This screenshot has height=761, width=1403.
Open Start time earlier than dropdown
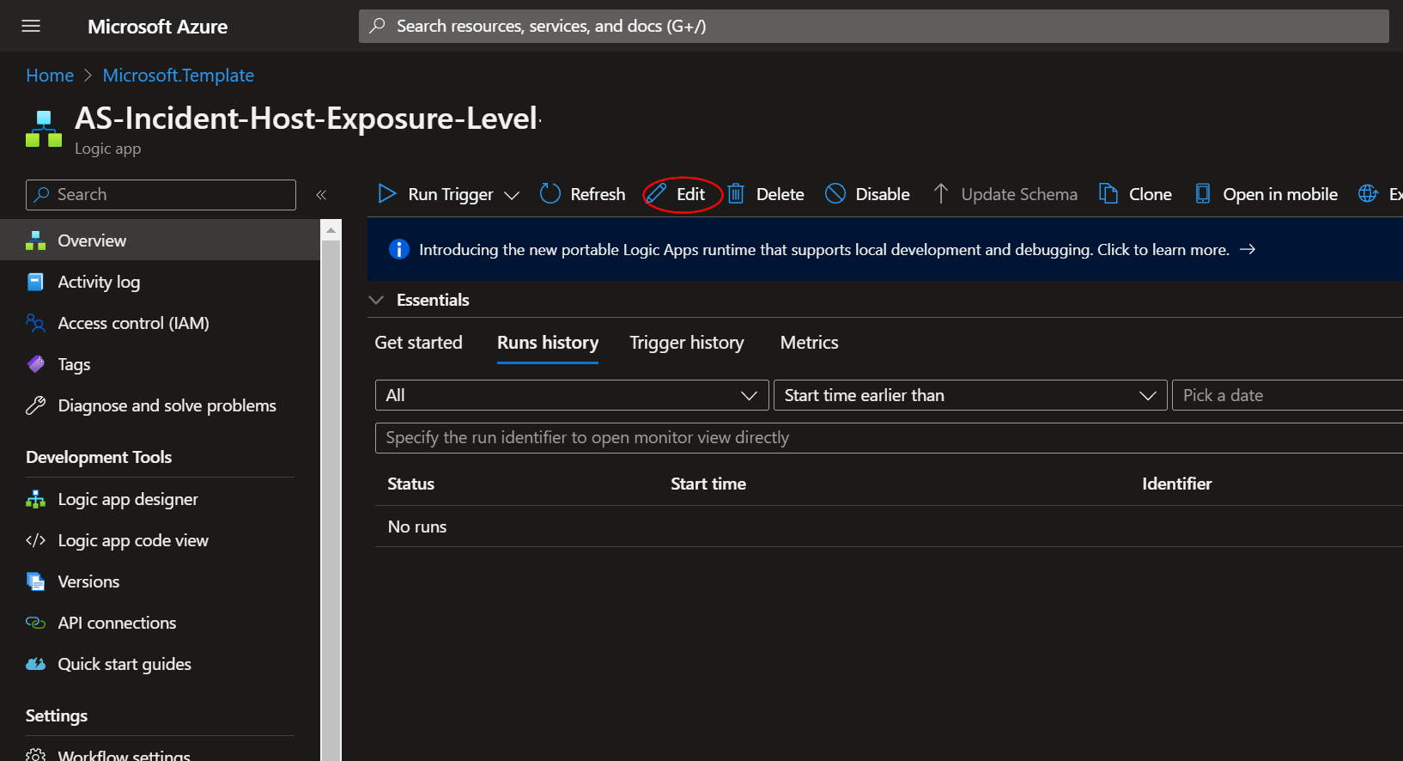tap(970, 395)
